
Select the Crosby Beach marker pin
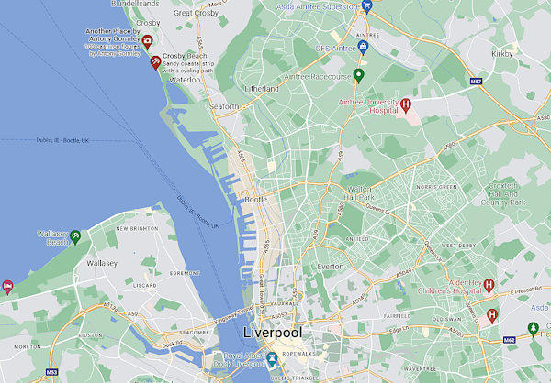(155, 62)
